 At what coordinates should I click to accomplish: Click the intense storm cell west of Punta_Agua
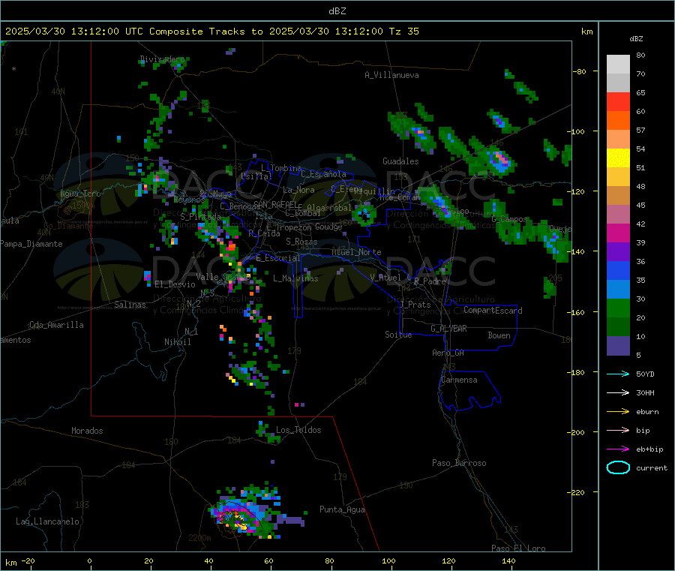click(x=241, y=515)
